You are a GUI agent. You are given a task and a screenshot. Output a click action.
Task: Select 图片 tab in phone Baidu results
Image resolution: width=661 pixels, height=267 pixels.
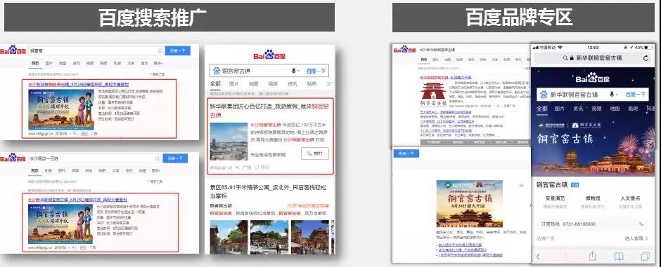pos(560,109)
